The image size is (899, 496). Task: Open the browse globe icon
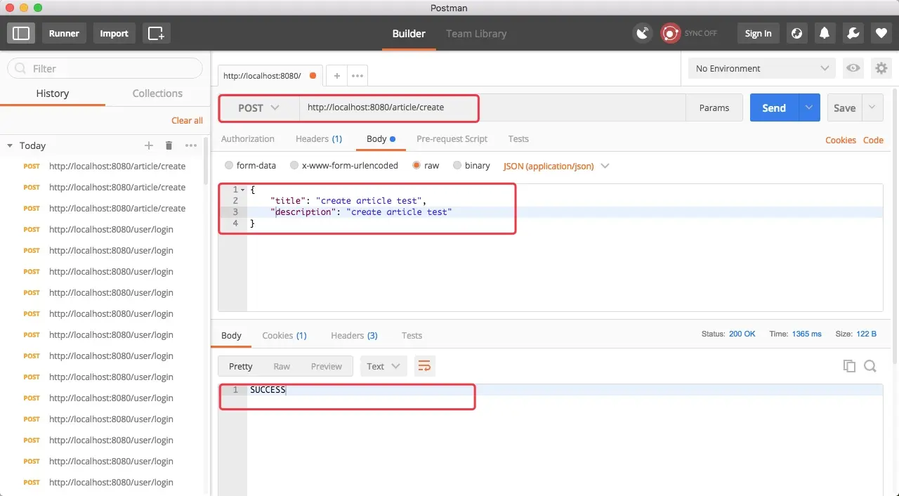click(796, 33)
